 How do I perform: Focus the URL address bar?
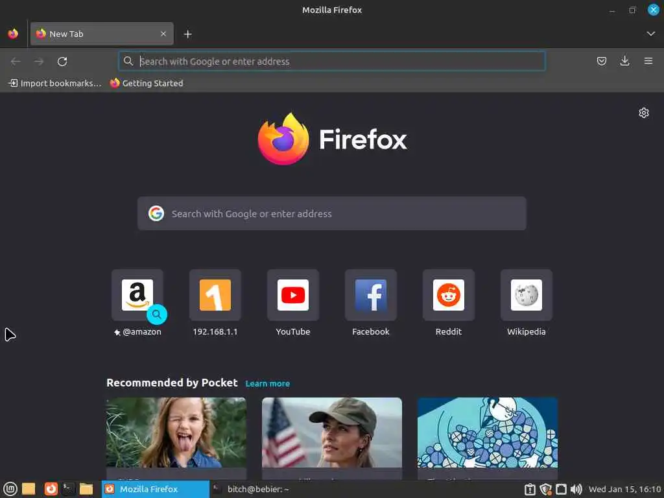tap(332, 62)
